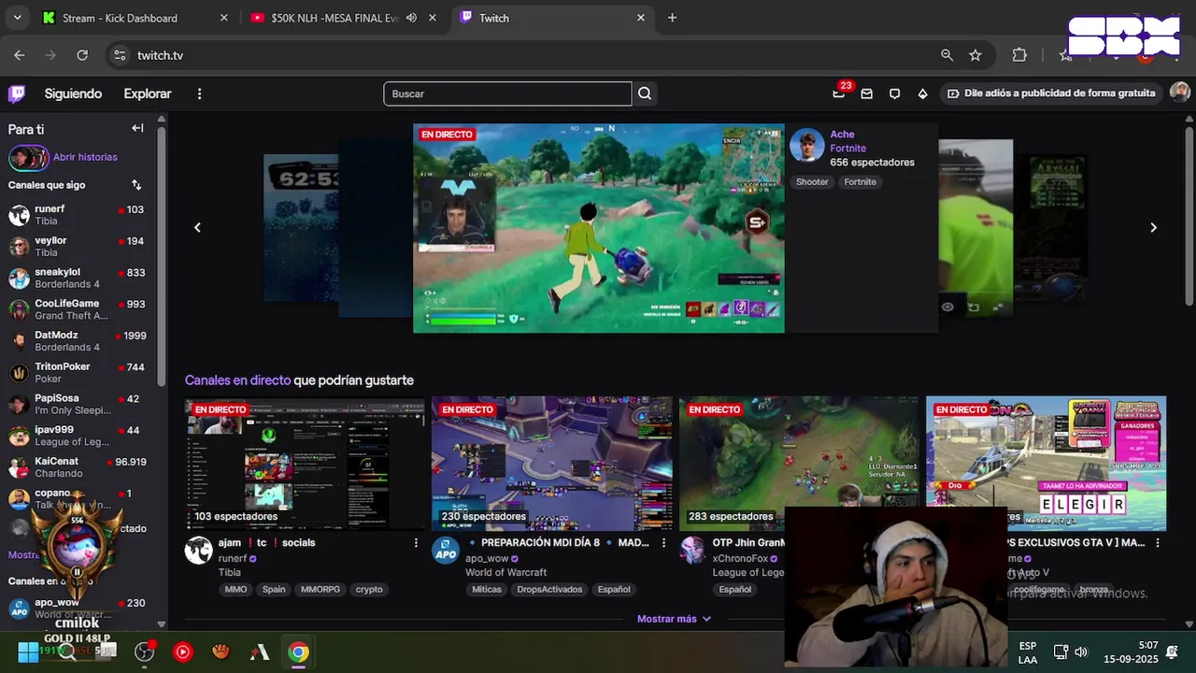Click the search magnifier button
This screenshot has width=1196, height=673.
click(645, 93)
